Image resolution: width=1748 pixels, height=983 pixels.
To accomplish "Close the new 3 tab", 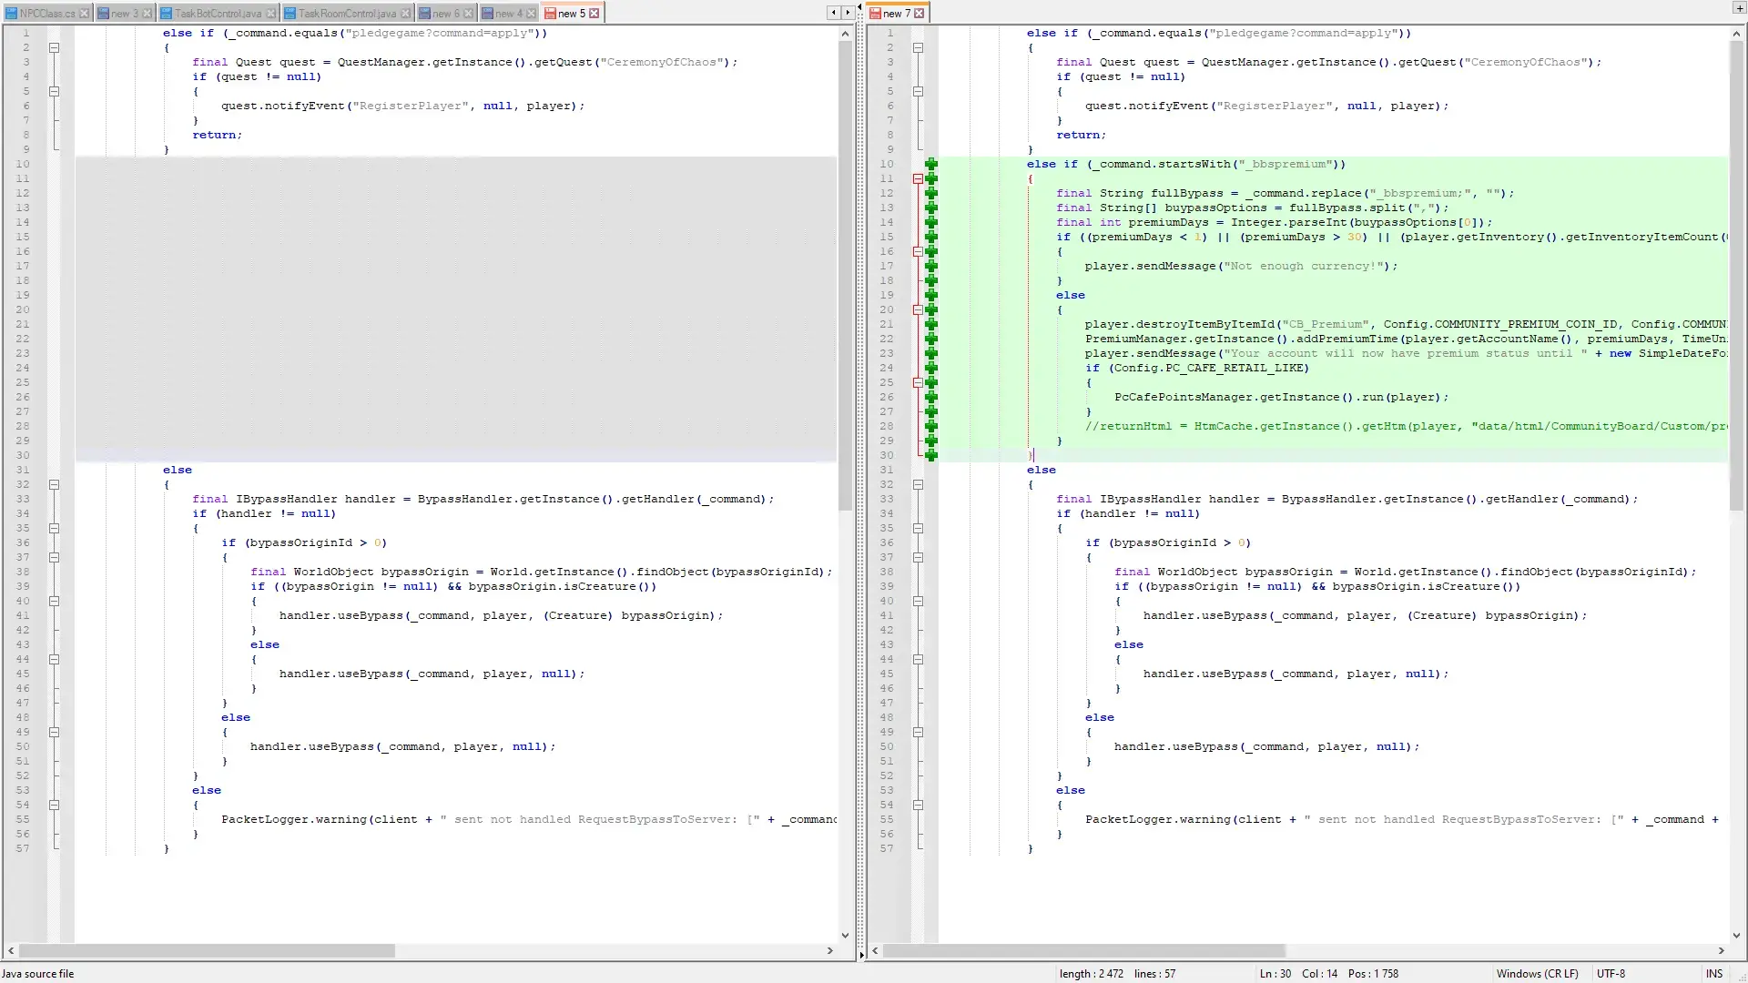I will pos(147,14).
